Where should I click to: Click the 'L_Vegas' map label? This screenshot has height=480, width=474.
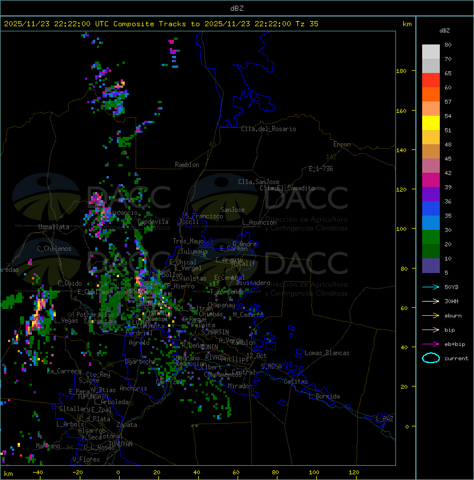coord(66,320)
